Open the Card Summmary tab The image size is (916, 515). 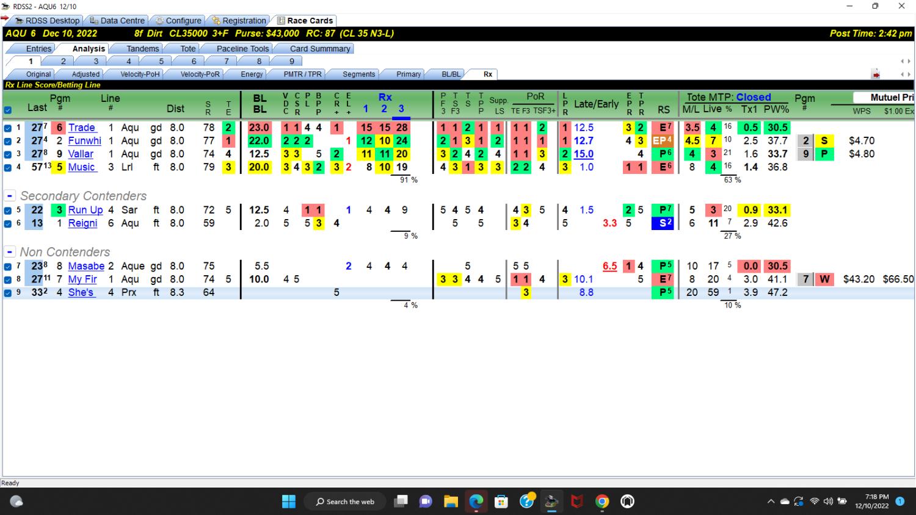(x=320, y=49)
